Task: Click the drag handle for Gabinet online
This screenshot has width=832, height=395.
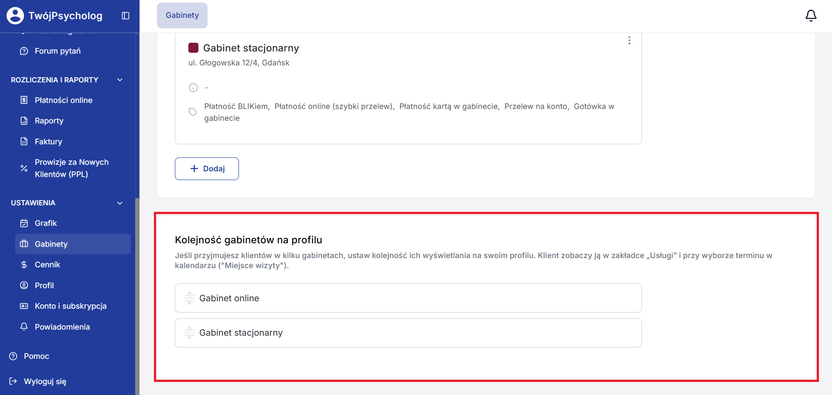Action: point(189,298)
